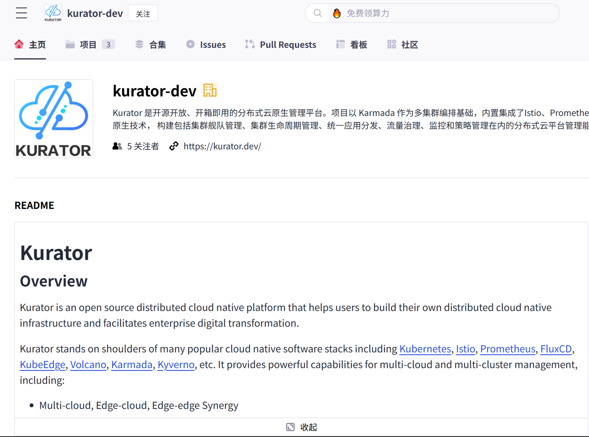Viewport: 589px width, 437px height.
Task: Click the followers people icon
Action: pyautogui.click(x=117, y=146)
